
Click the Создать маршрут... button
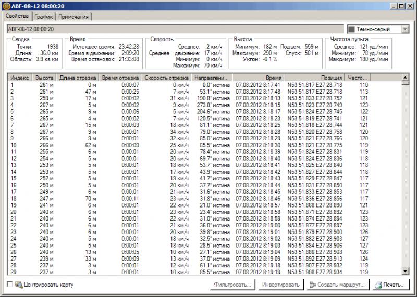338,285
